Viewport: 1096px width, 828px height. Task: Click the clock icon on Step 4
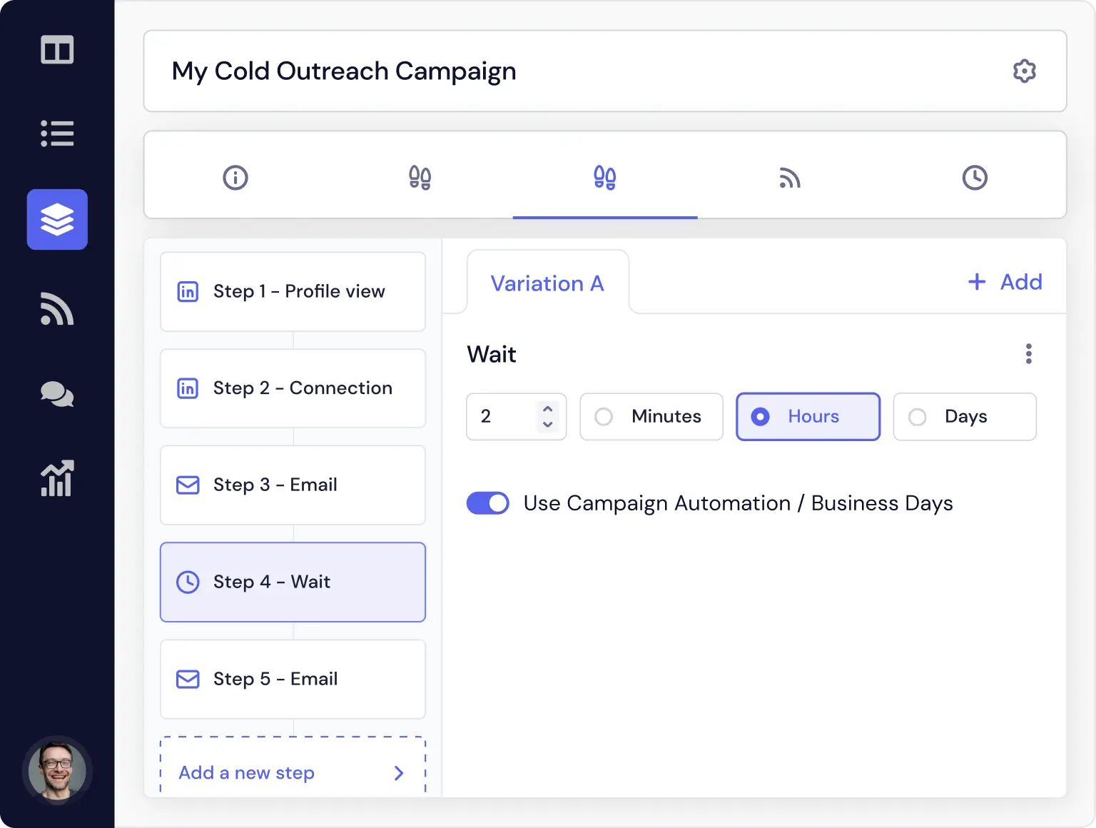188,582
